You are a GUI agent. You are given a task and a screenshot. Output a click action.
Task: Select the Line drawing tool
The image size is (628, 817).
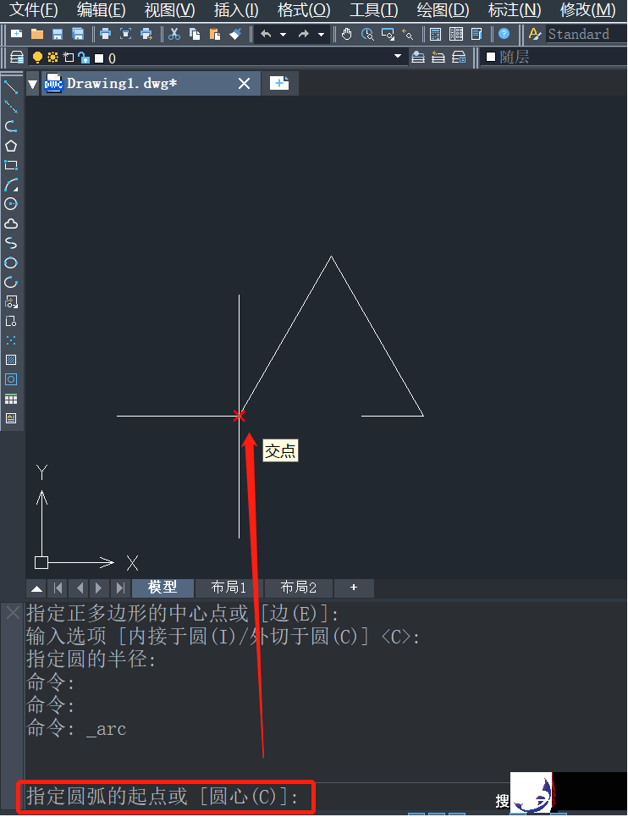[x=11, y=87]
